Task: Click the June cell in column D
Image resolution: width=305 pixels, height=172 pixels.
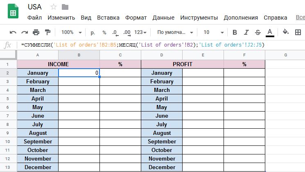Action: coord(162,116)
